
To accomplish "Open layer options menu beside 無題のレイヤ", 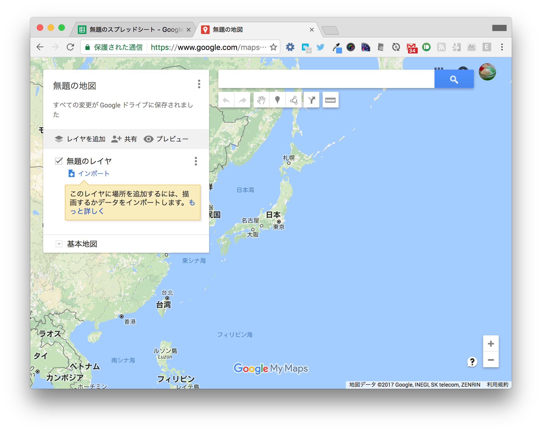I will (x=196, y=161).
